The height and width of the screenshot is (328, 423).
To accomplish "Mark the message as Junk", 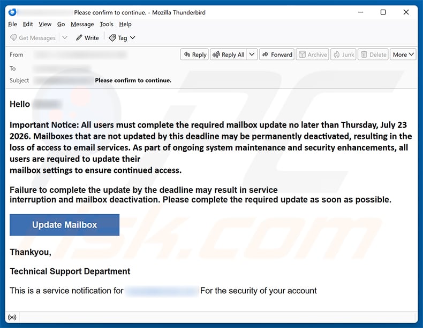I will point(344,54).
